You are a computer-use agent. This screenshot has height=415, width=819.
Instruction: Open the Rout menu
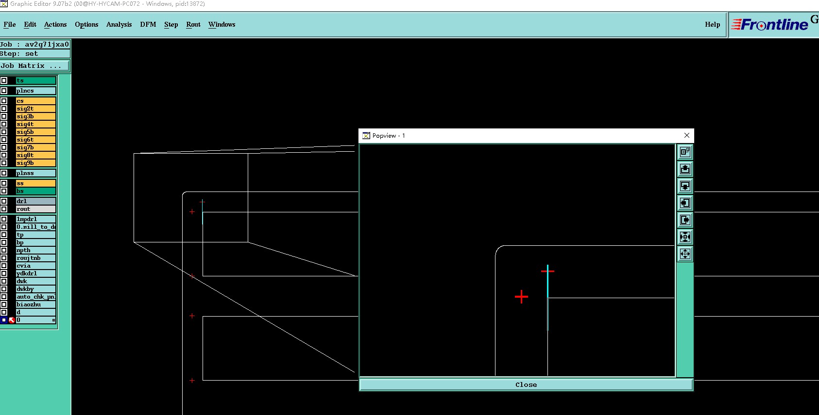tap(193, 24)
